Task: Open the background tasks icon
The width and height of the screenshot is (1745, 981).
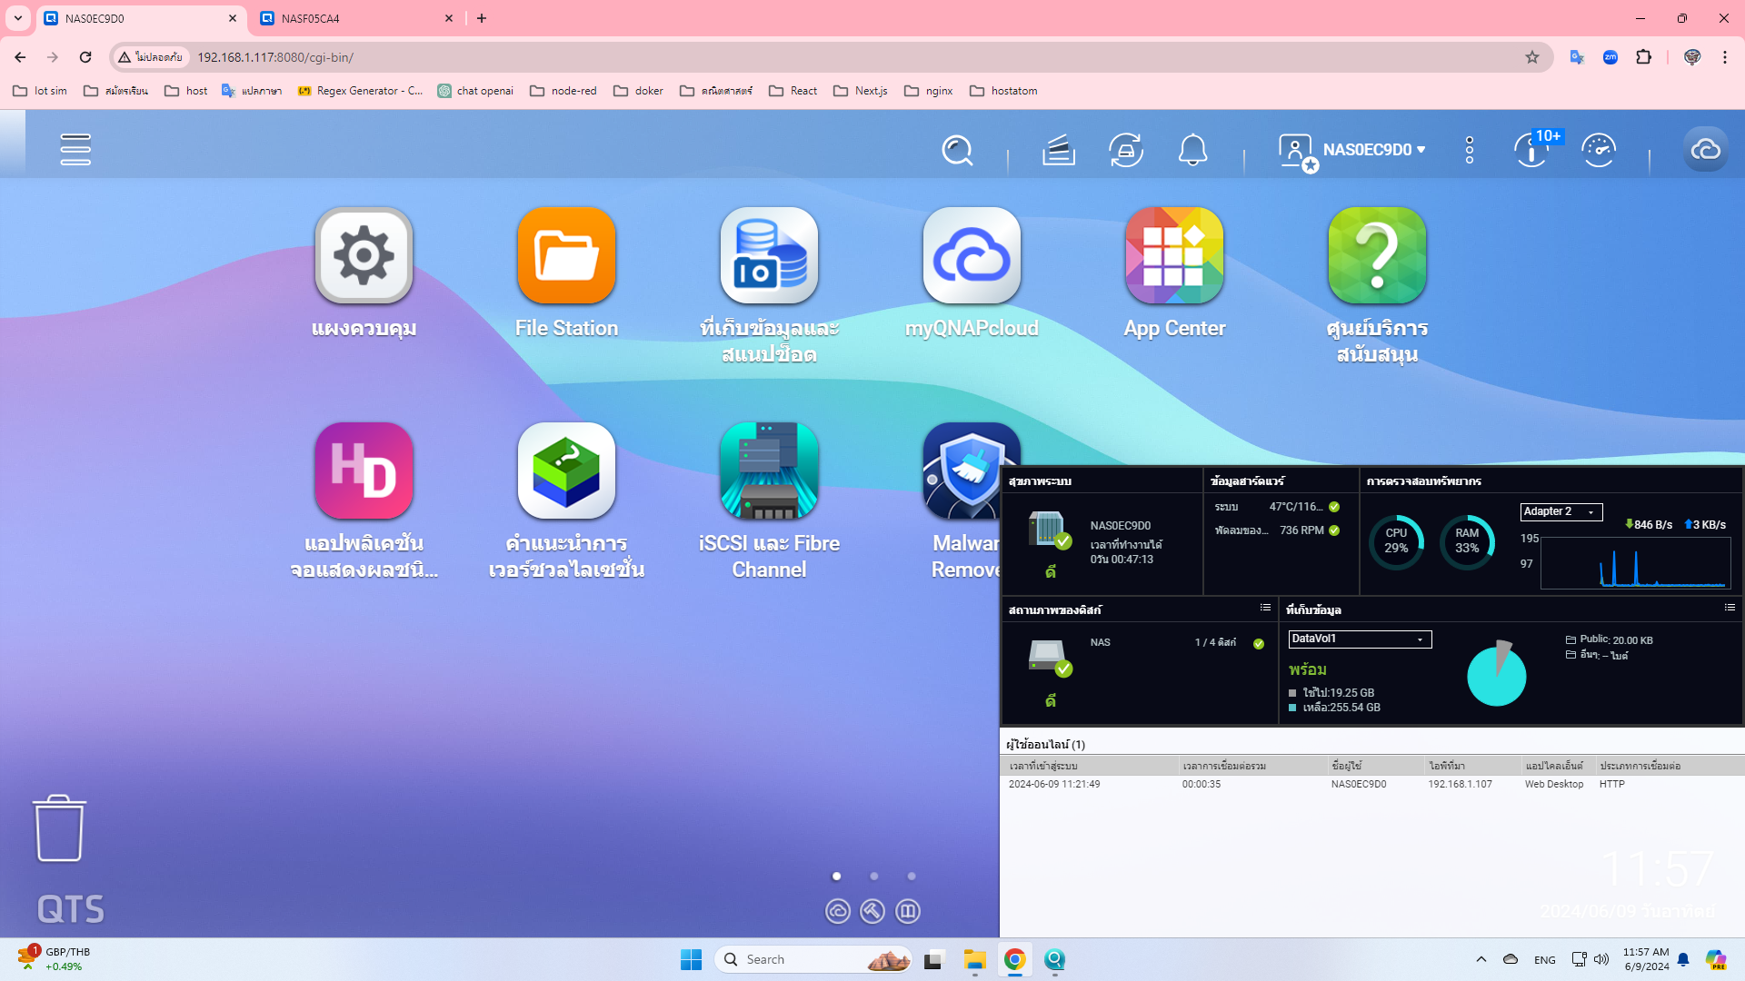Action: [x=1059, y=150]
